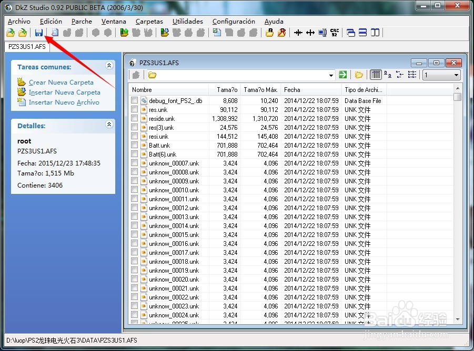
Task: Click the file list scroll up arrow
Action: [x=457, y=88]
